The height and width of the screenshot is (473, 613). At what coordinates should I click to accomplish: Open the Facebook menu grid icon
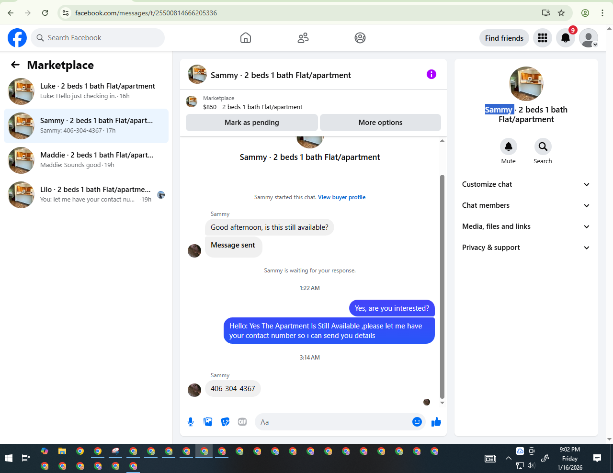(x=543, y=38)
